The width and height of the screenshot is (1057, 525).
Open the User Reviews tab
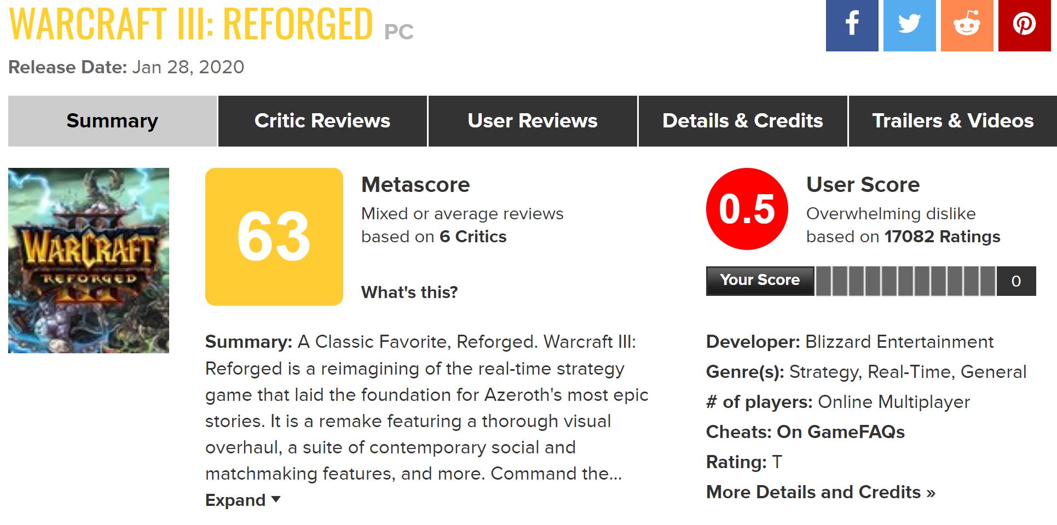coord(533,121)
